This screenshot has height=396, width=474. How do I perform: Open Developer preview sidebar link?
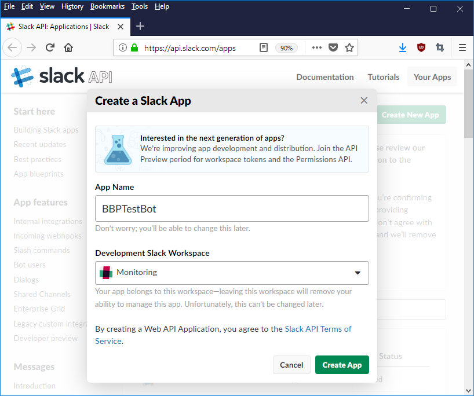(x=46, y=338)
